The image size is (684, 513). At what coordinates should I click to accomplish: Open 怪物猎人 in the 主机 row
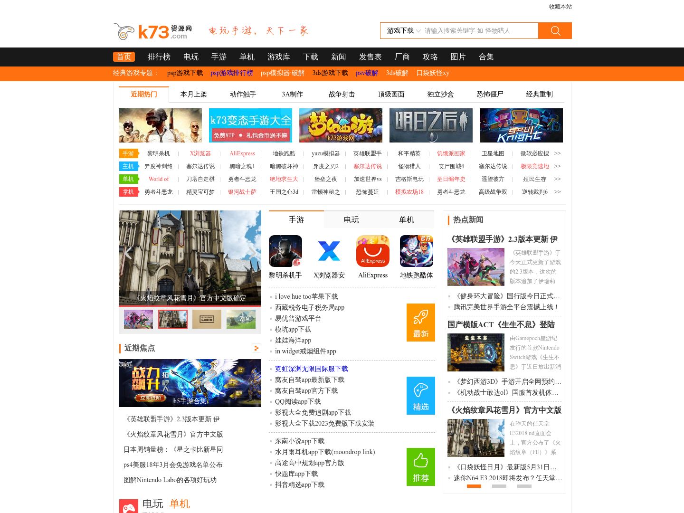[x=409, y=166]
